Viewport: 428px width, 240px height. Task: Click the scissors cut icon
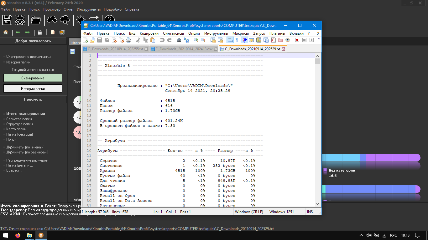(138, 40)
